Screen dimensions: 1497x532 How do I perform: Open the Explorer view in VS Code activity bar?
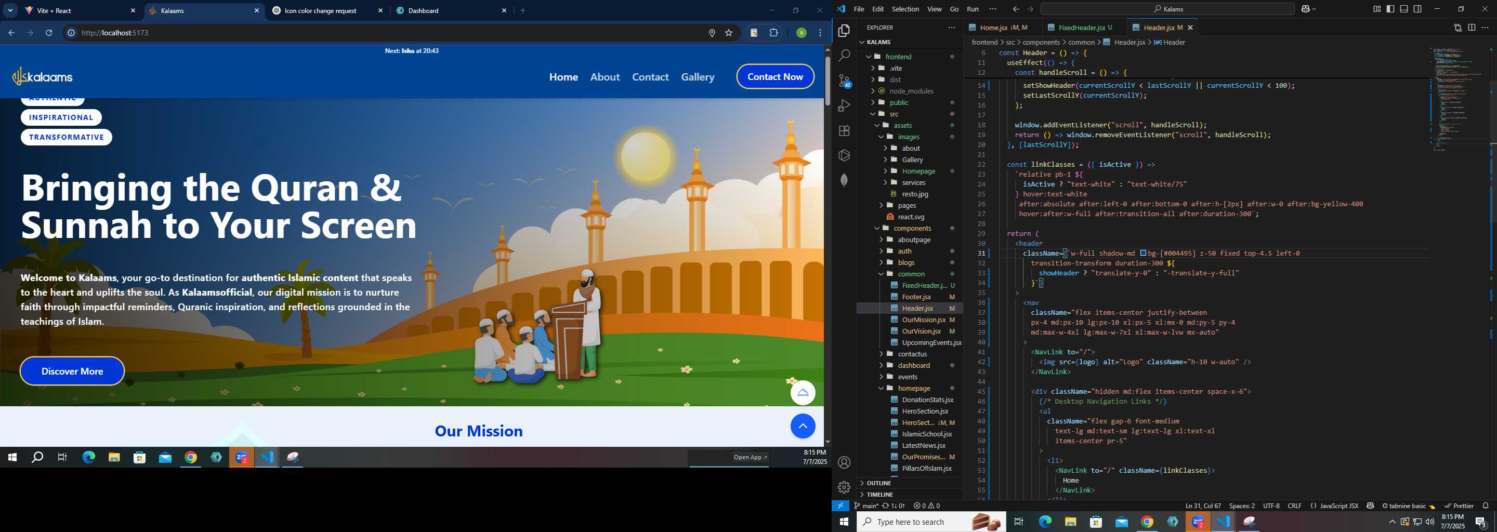(x=844, y=31)
